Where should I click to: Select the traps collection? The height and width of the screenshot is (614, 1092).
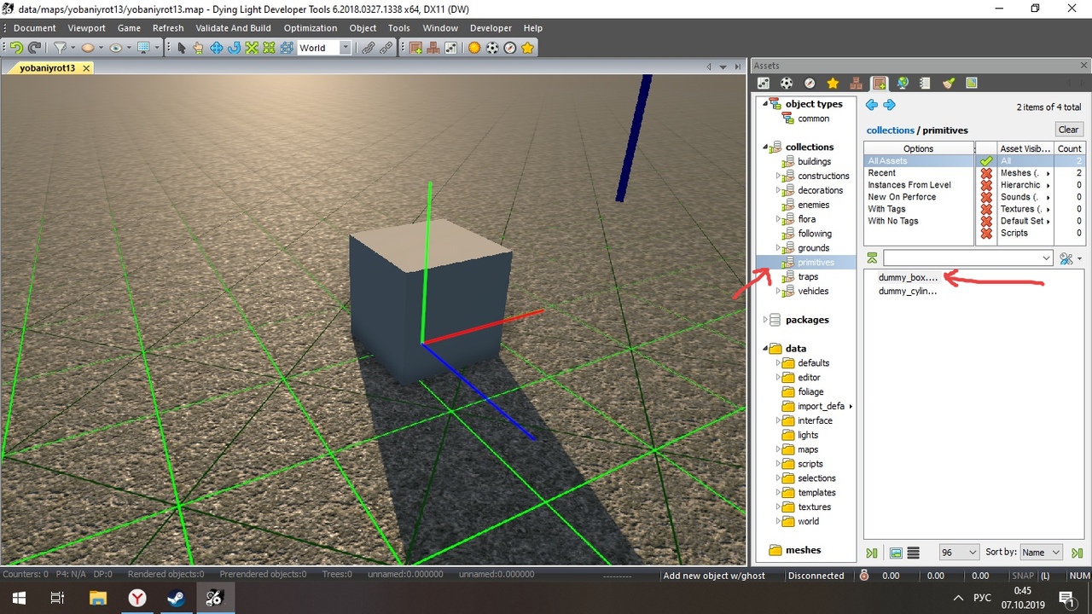808,276
